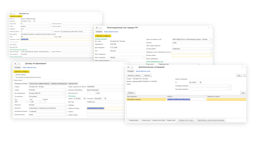Open calendar picker for agreement date 29.10.2021
Viewport: 255px width, 143px height.
coord(201,82)
